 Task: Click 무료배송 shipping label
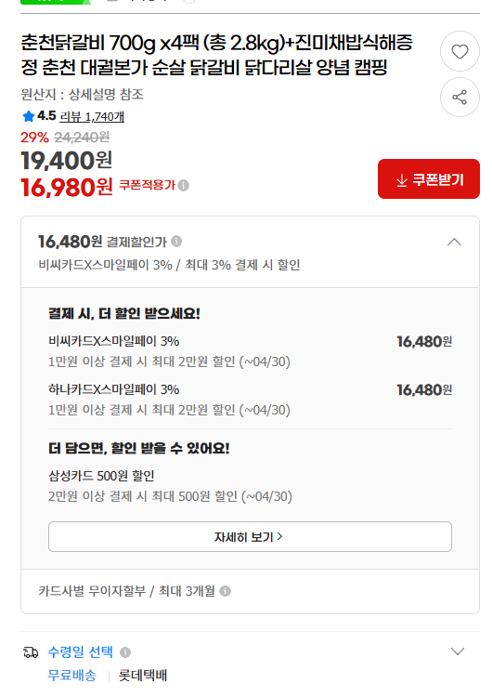[x=71, y=676]
